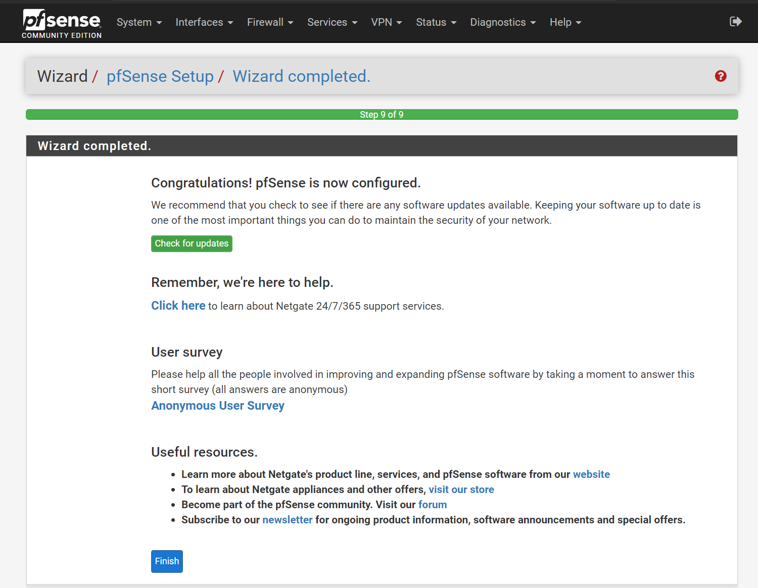Viewport: 758px width, 588px height.
Task: Click the logout icon in navbar
Action: point(735,21)
